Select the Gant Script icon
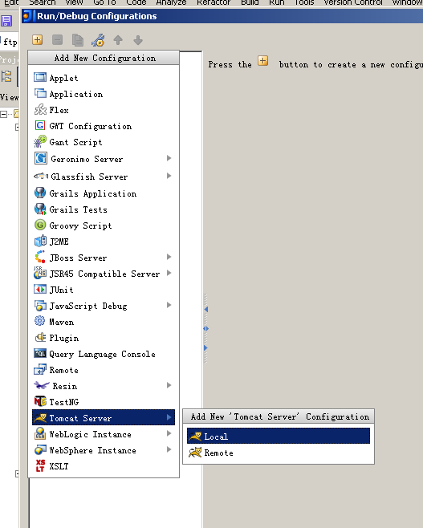423x528 pixels. click(x=40, y=141)
